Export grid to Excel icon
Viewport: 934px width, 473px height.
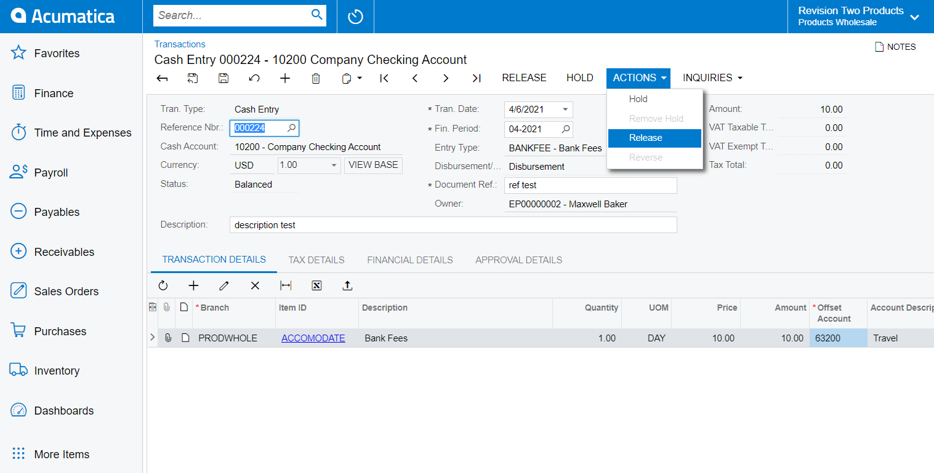pos(316,285)
